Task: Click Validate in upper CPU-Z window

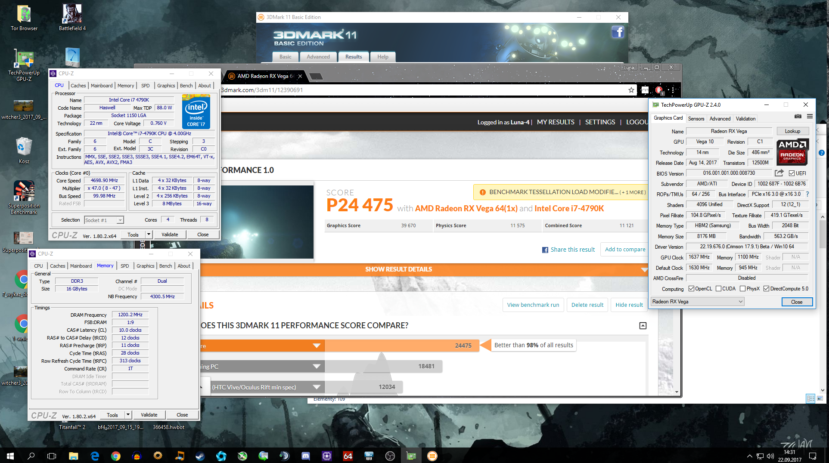Action: (170, 235)
